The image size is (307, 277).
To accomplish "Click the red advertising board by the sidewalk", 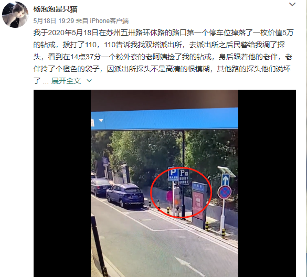I will 198,205.
